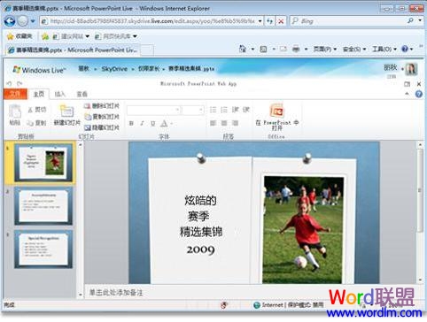Screen dimensions: 427x322
Task: Click the soccer player photo on slide
Action: click(x=303, y=230)
